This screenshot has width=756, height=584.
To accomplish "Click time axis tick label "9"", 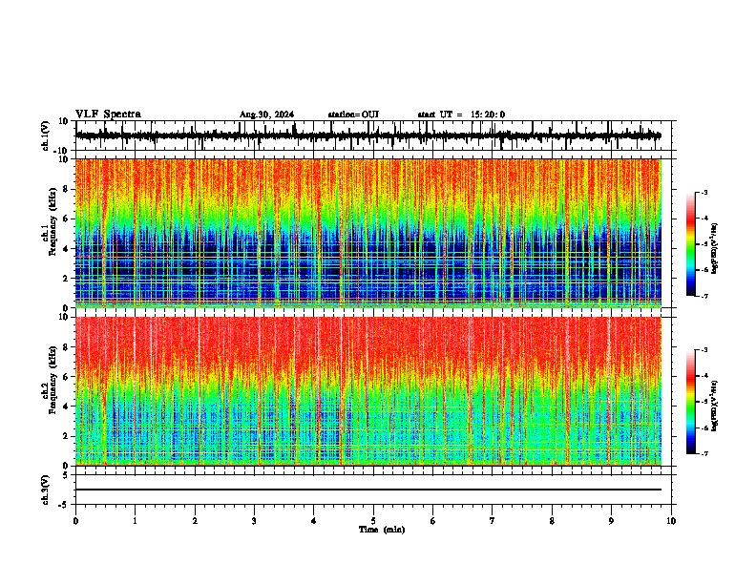I will tap(611, 521).
